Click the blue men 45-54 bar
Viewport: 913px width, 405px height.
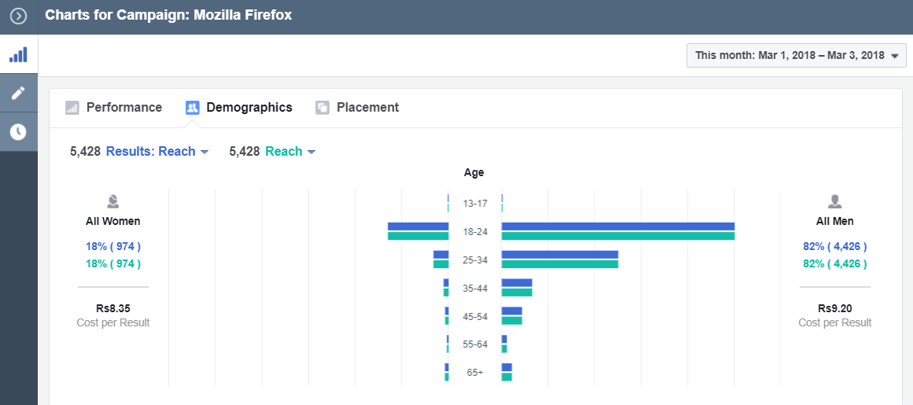tap(512, 311)
